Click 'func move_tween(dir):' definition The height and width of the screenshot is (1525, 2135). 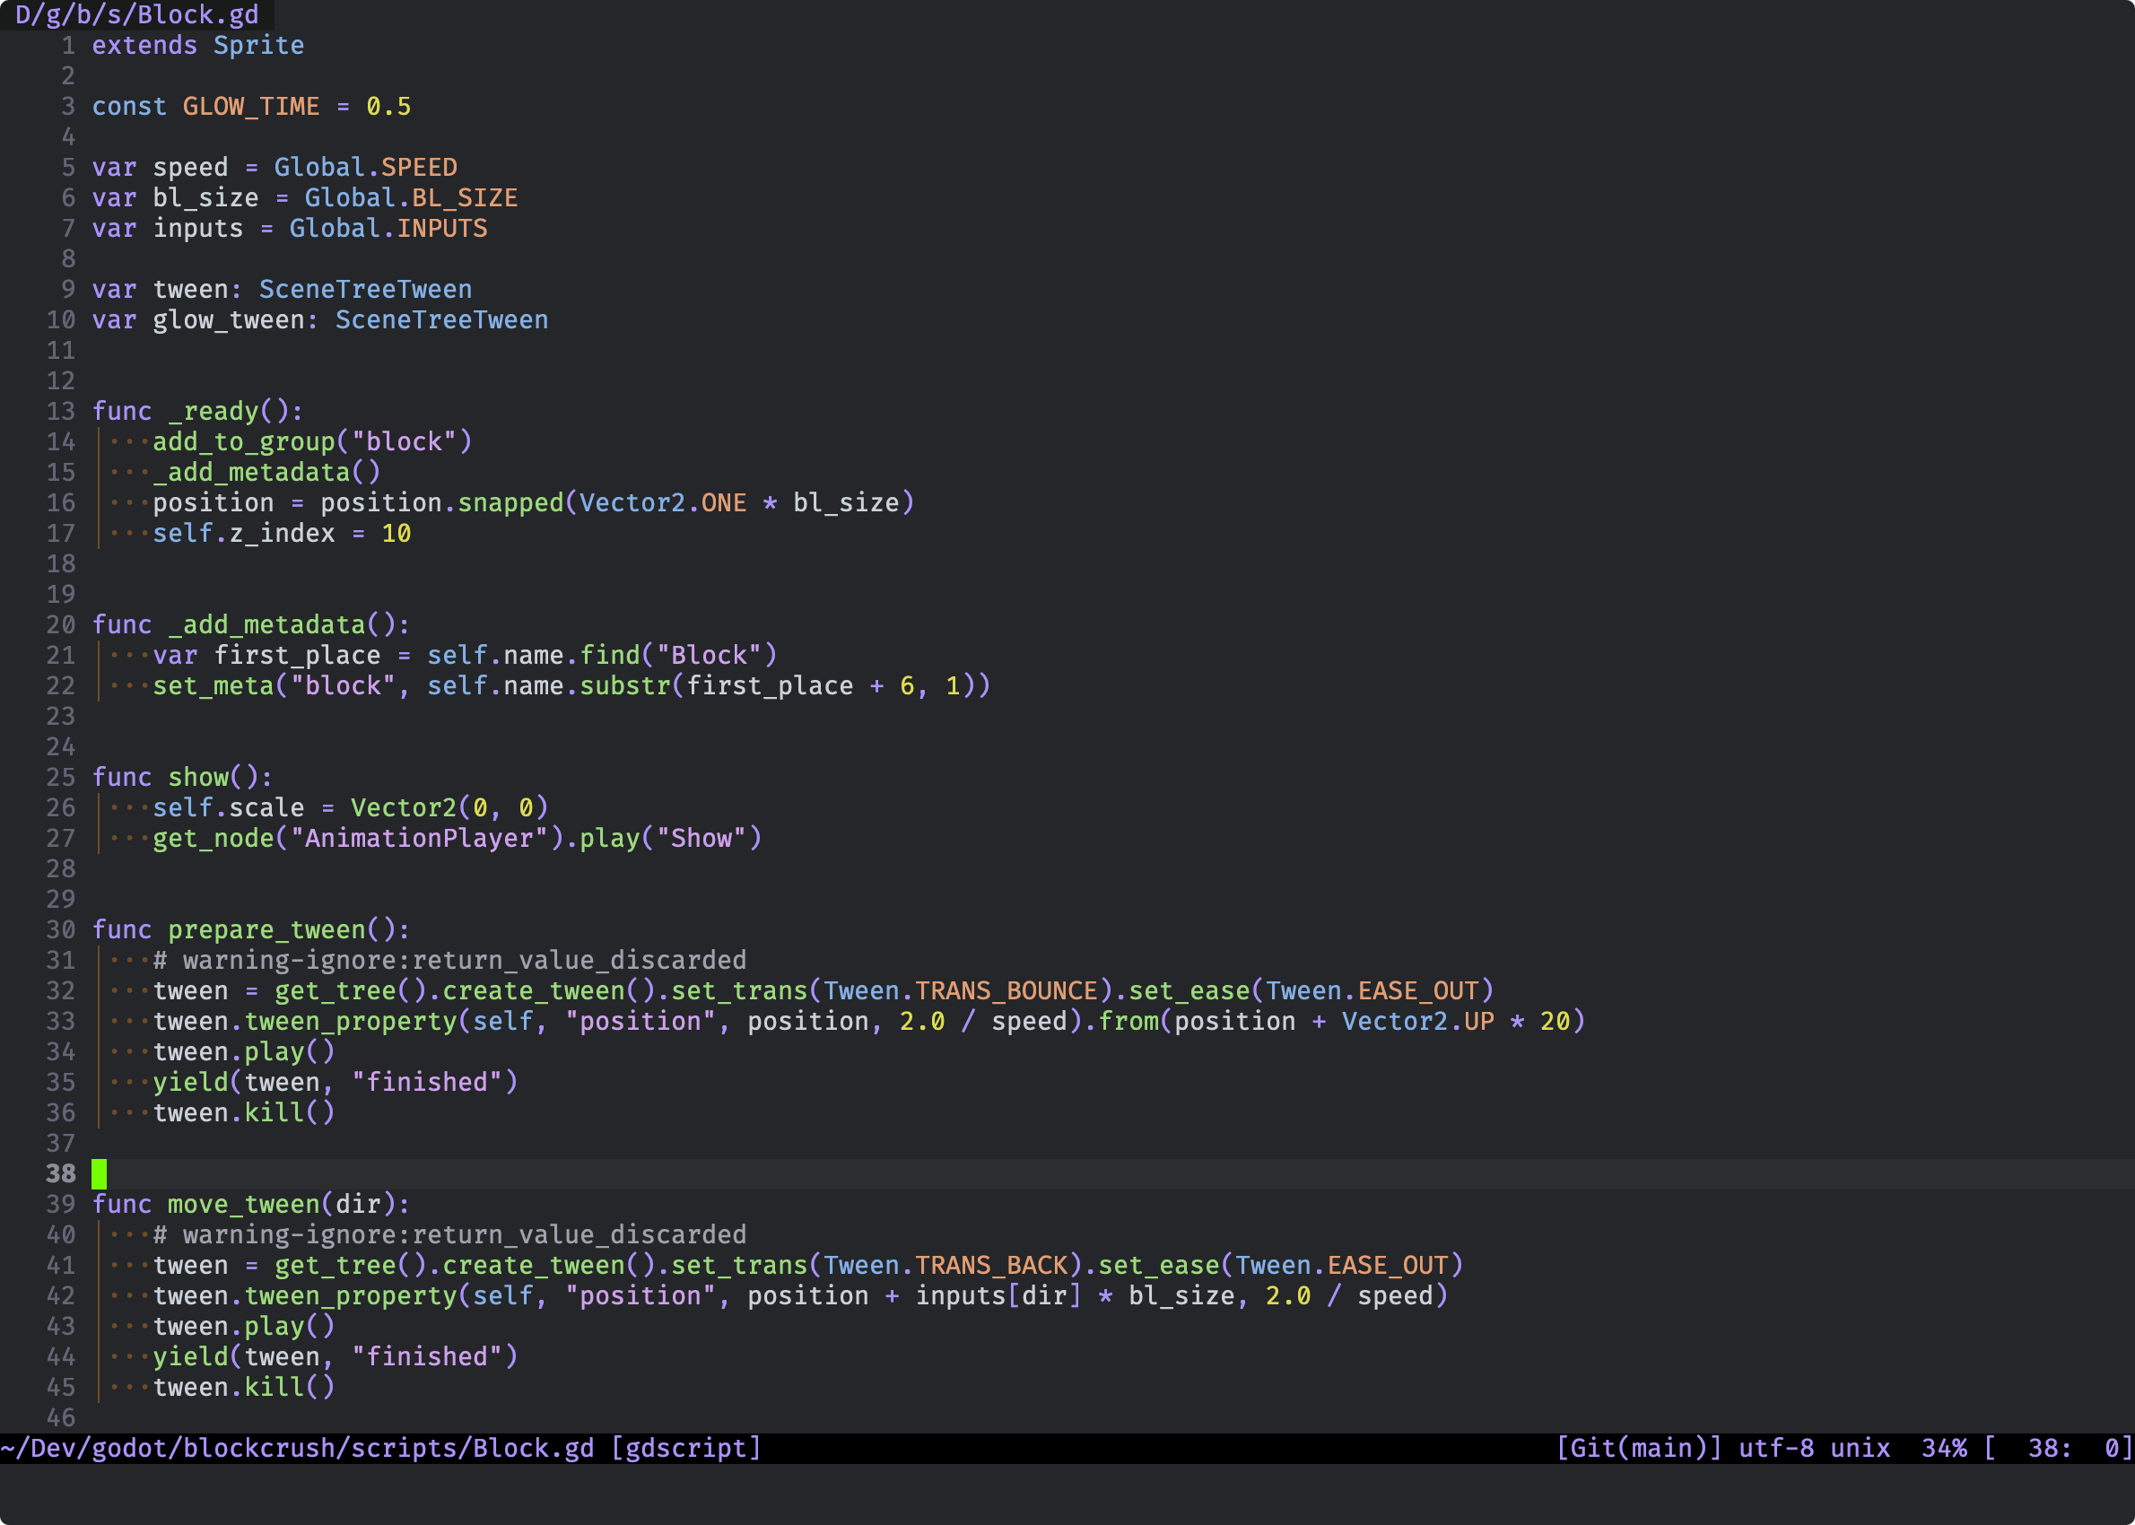click(251, 1205)
